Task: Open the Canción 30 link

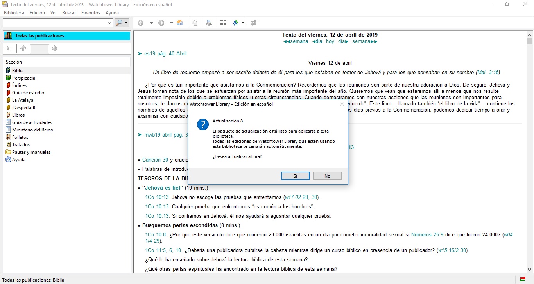Action: [155, 160]
